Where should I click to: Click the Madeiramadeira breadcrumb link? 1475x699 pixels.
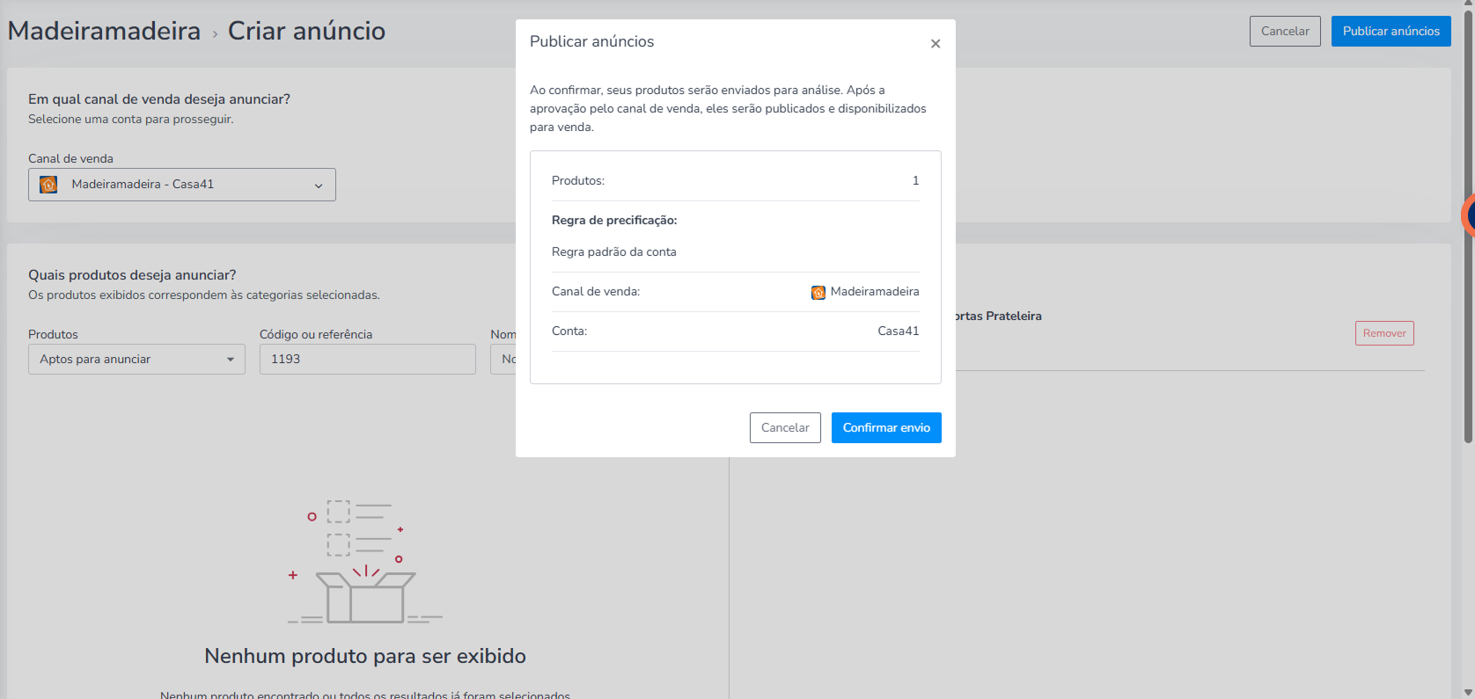[x=104, y=31]
